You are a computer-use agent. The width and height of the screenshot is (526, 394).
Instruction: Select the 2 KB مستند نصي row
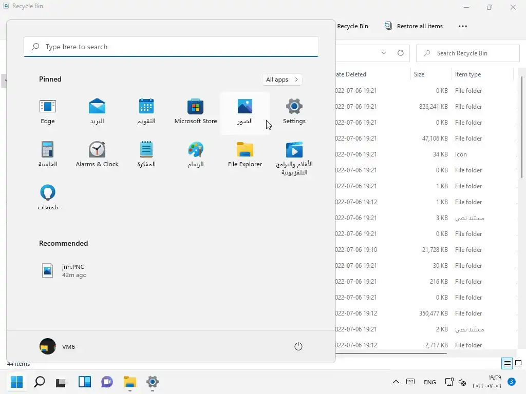tap(426, 329)
